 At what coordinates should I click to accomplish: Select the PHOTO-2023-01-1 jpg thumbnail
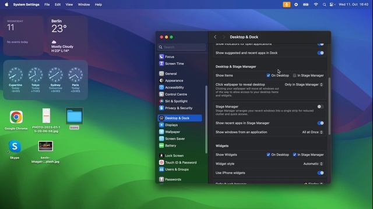coord(47,116)
